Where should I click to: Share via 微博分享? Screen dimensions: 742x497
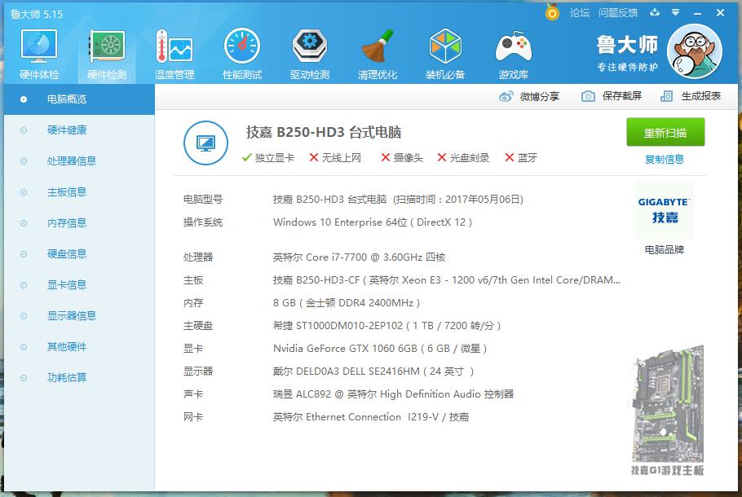(529, 96)
